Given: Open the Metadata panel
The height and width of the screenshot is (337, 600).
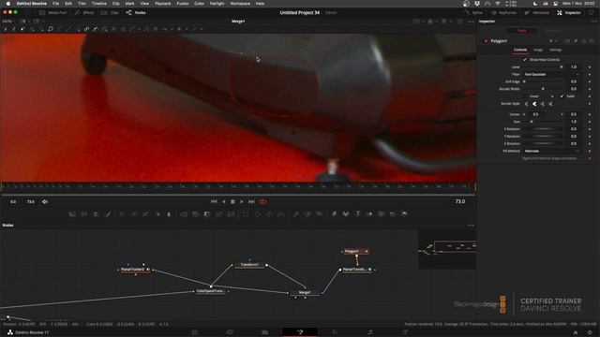Looking at the screenshot, I should click(536, 12).
